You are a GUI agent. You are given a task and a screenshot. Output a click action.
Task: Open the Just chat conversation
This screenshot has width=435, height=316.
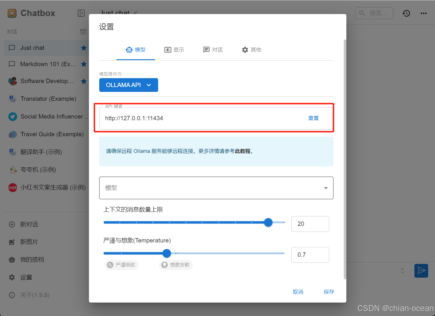click(x=46, y=48)
